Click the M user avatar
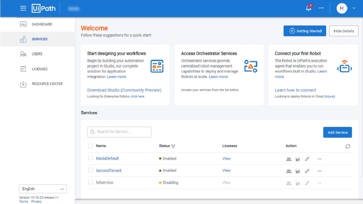 pyautogui.click(x=342, y=8)
